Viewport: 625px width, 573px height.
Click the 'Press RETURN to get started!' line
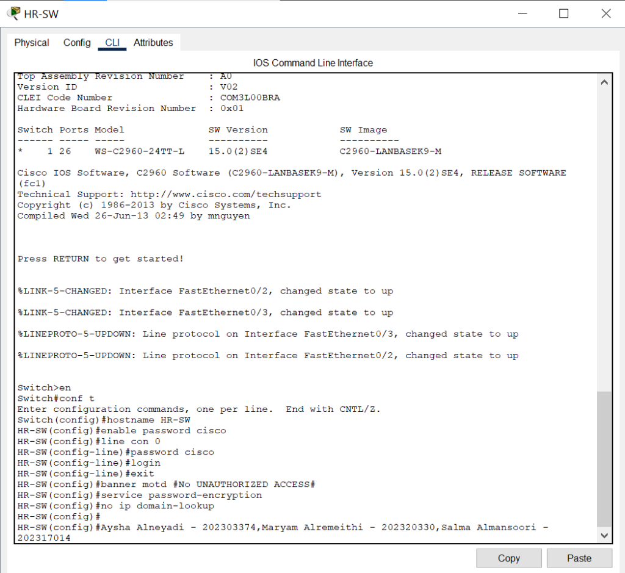[101, 259]
